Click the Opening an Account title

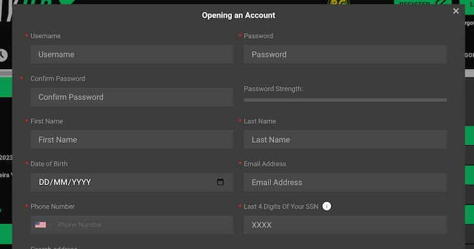tap(238, 15)
